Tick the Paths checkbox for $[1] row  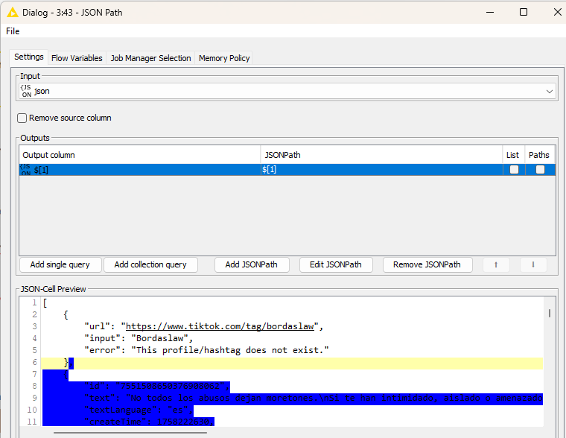coord(540,170)
